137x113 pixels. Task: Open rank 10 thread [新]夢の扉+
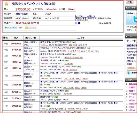tap(46, 97)
